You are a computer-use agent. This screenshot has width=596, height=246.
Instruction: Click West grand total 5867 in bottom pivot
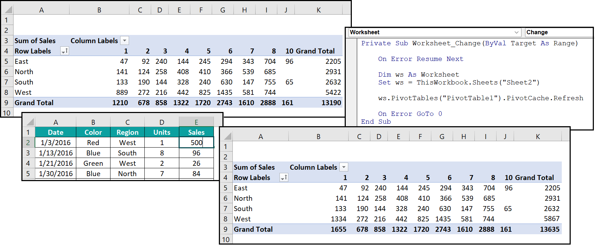pos(552,219)
